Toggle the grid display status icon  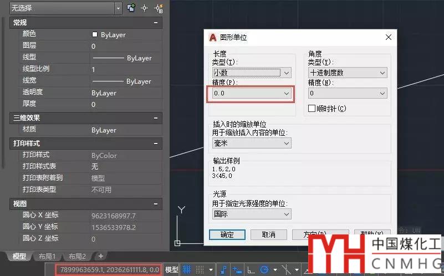coord(187,269)
